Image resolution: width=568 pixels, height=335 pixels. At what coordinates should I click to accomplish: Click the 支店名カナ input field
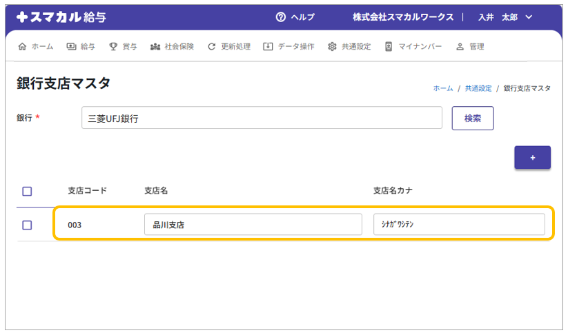459,225
